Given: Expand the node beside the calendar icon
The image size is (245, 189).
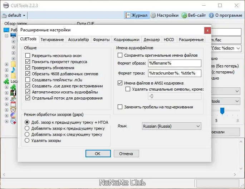Looking at the screenshot, I should coord(6,104).
